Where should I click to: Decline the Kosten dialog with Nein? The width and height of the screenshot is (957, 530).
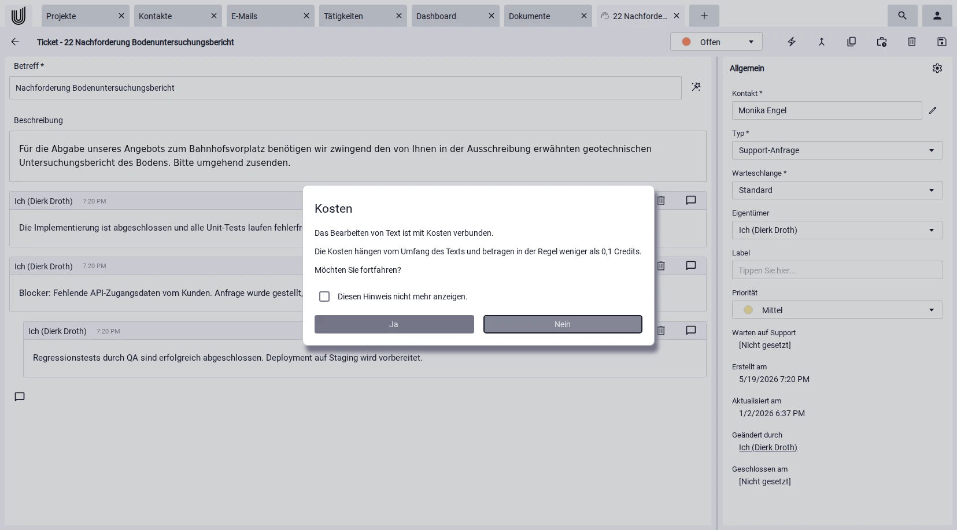point(563,324)
